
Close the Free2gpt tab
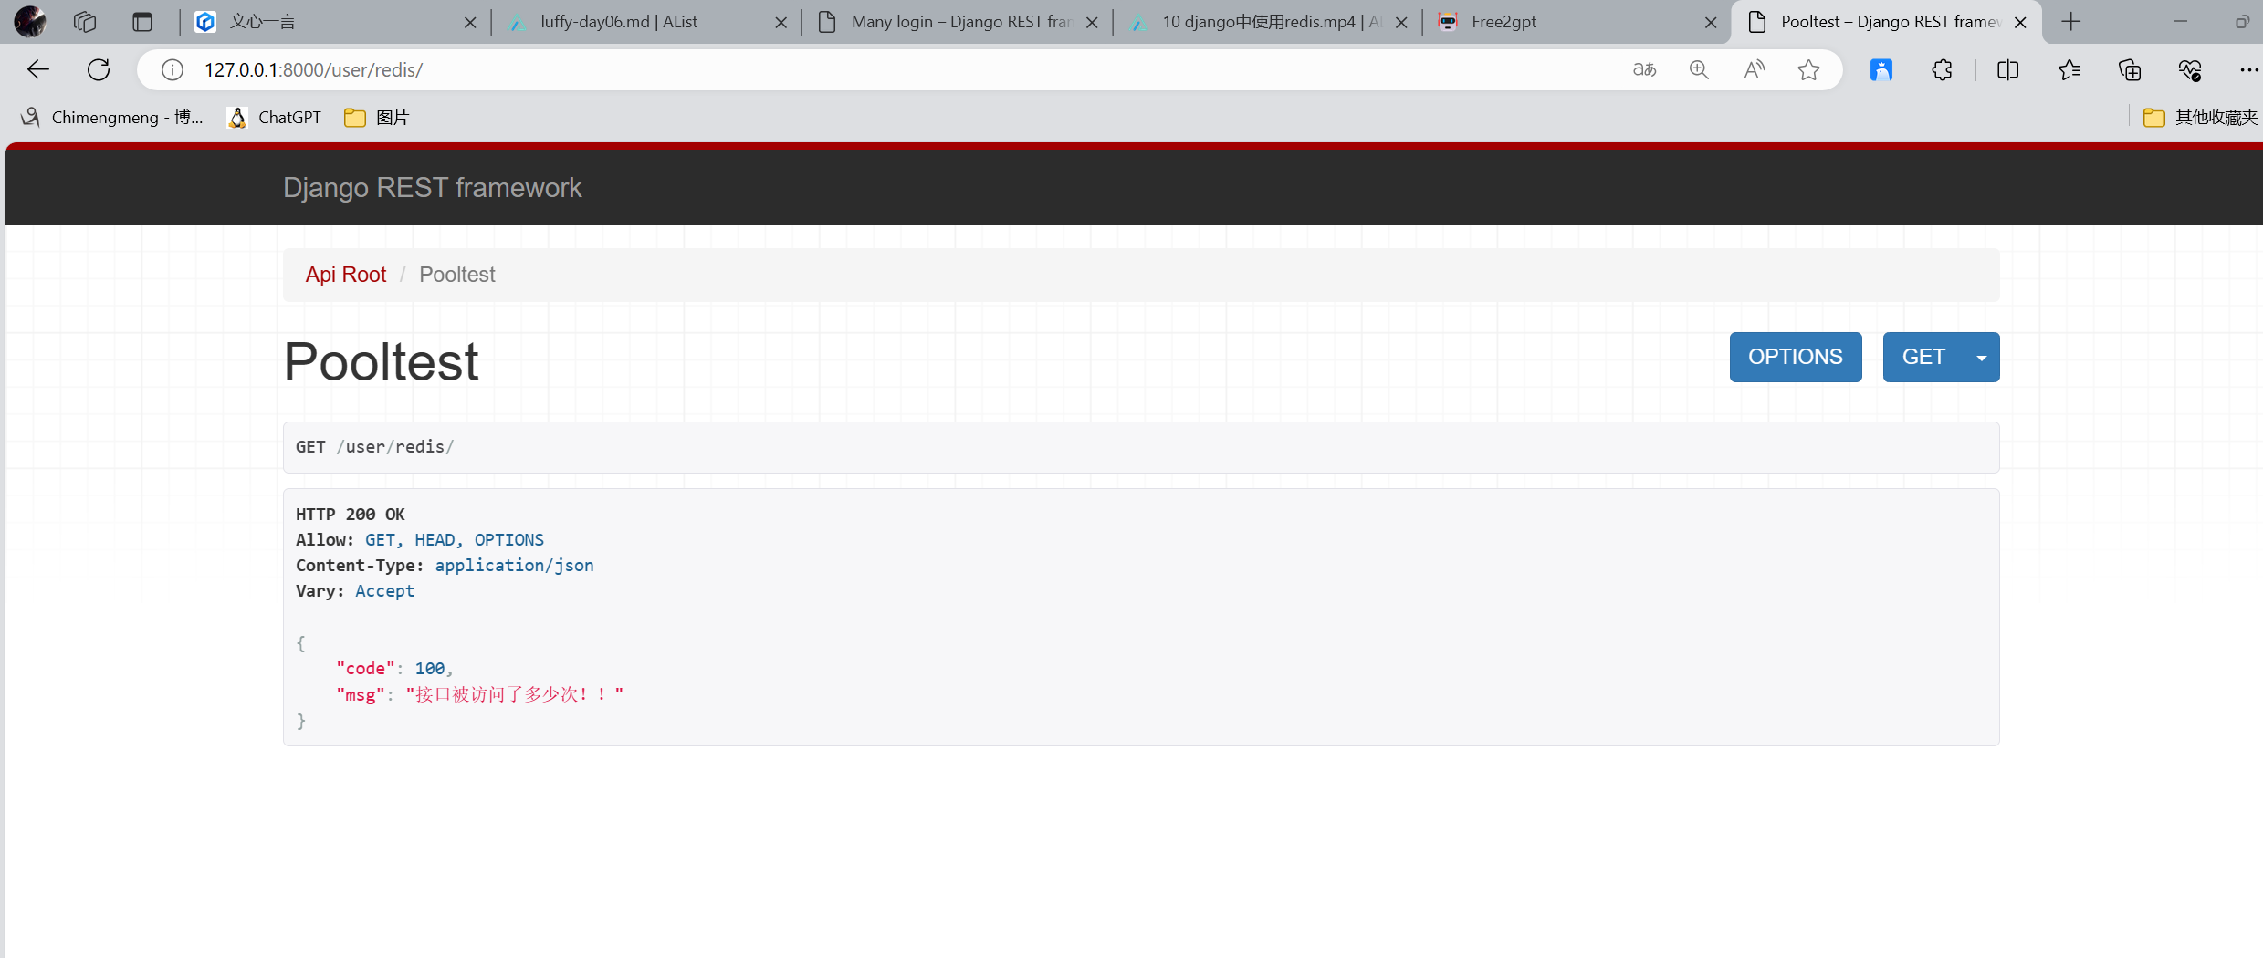[1711, 23]
